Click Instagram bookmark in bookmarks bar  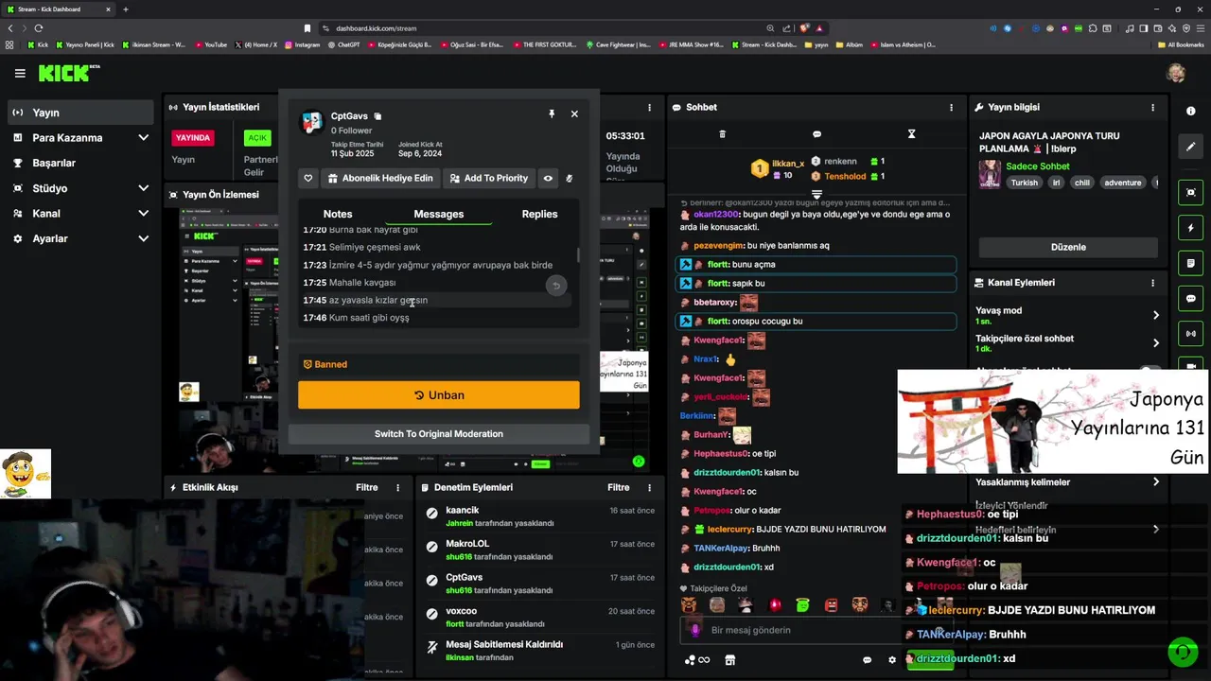tap(303, 44)
